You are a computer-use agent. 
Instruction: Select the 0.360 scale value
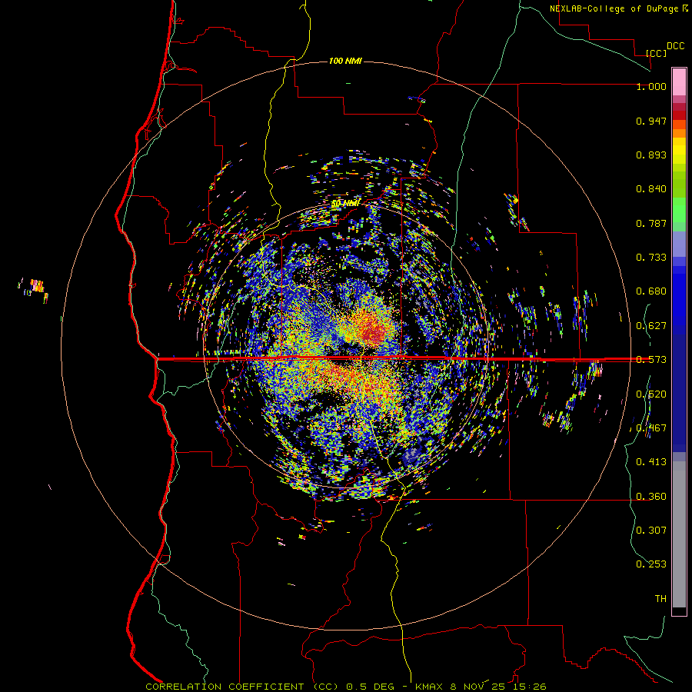pos(651,497)
